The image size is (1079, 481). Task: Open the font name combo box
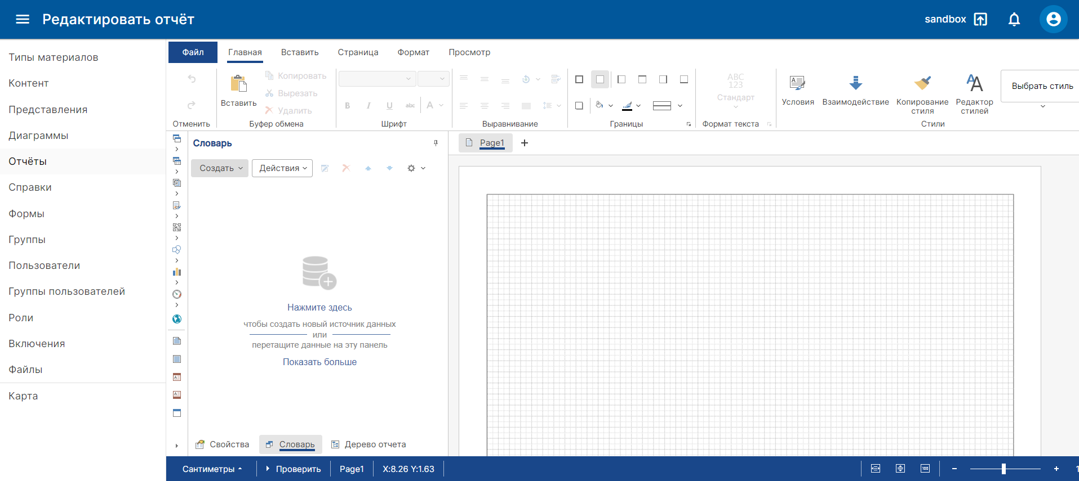[377, 79]
